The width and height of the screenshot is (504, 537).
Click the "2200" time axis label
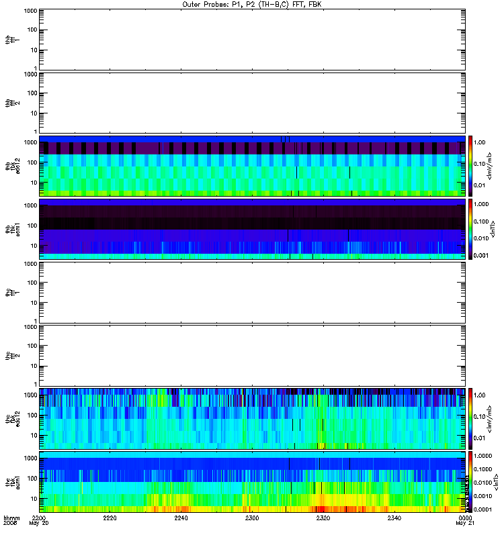39,518
